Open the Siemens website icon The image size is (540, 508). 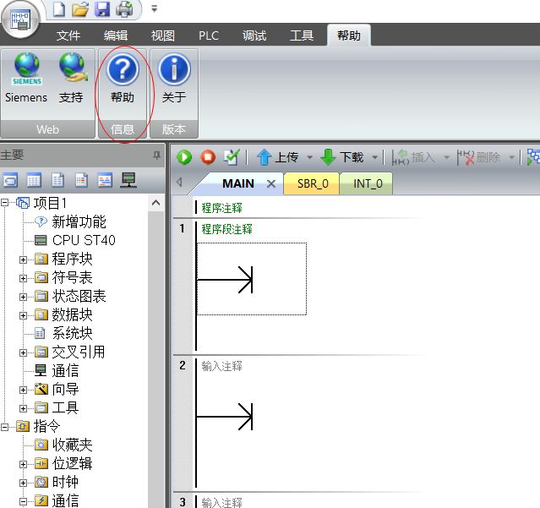click(26, 77)
